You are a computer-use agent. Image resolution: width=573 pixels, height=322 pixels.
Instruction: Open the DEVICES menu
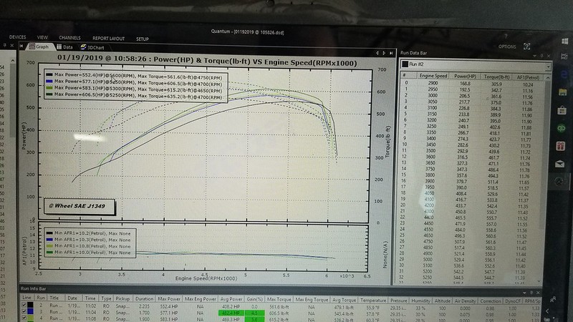click(x=17, y=37)
